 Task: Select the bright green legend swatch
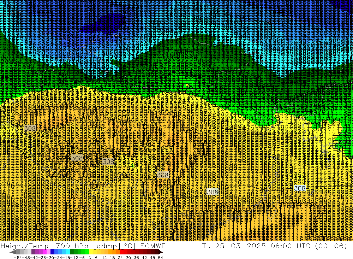tap(87, 252)
